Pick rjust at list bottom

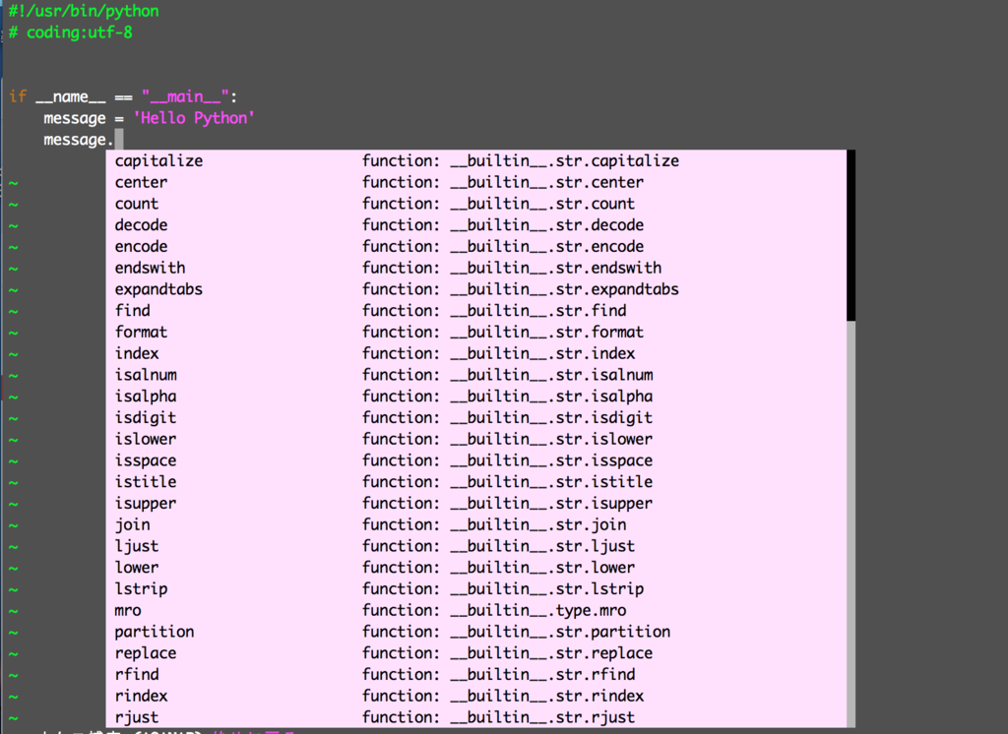[x=476, y=717]
